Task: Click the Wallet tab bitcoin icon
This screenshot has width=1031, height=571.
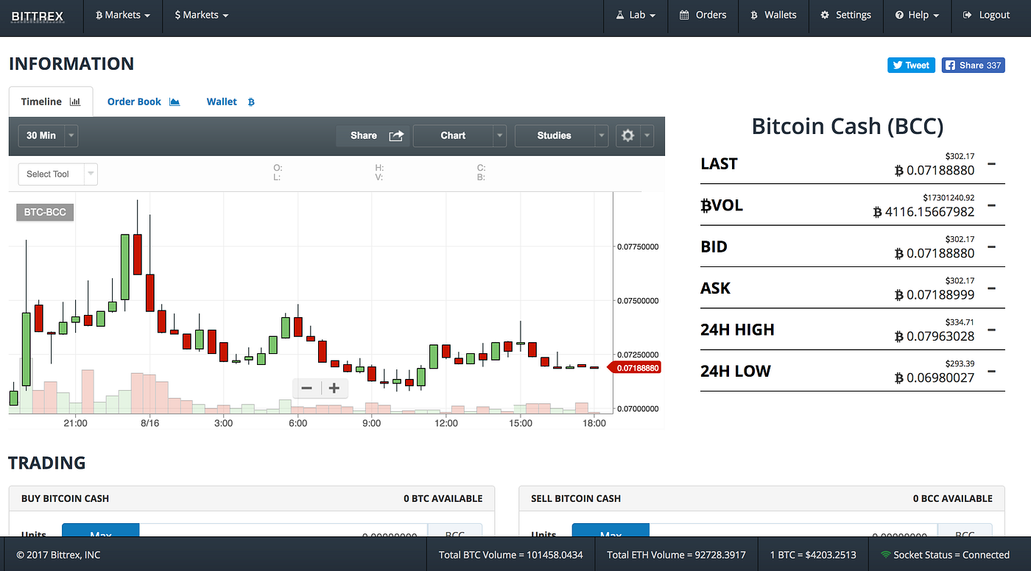Action: coord(251,102)
